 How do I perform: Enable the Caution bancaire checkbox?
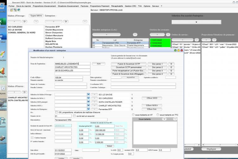coord(32,138)
